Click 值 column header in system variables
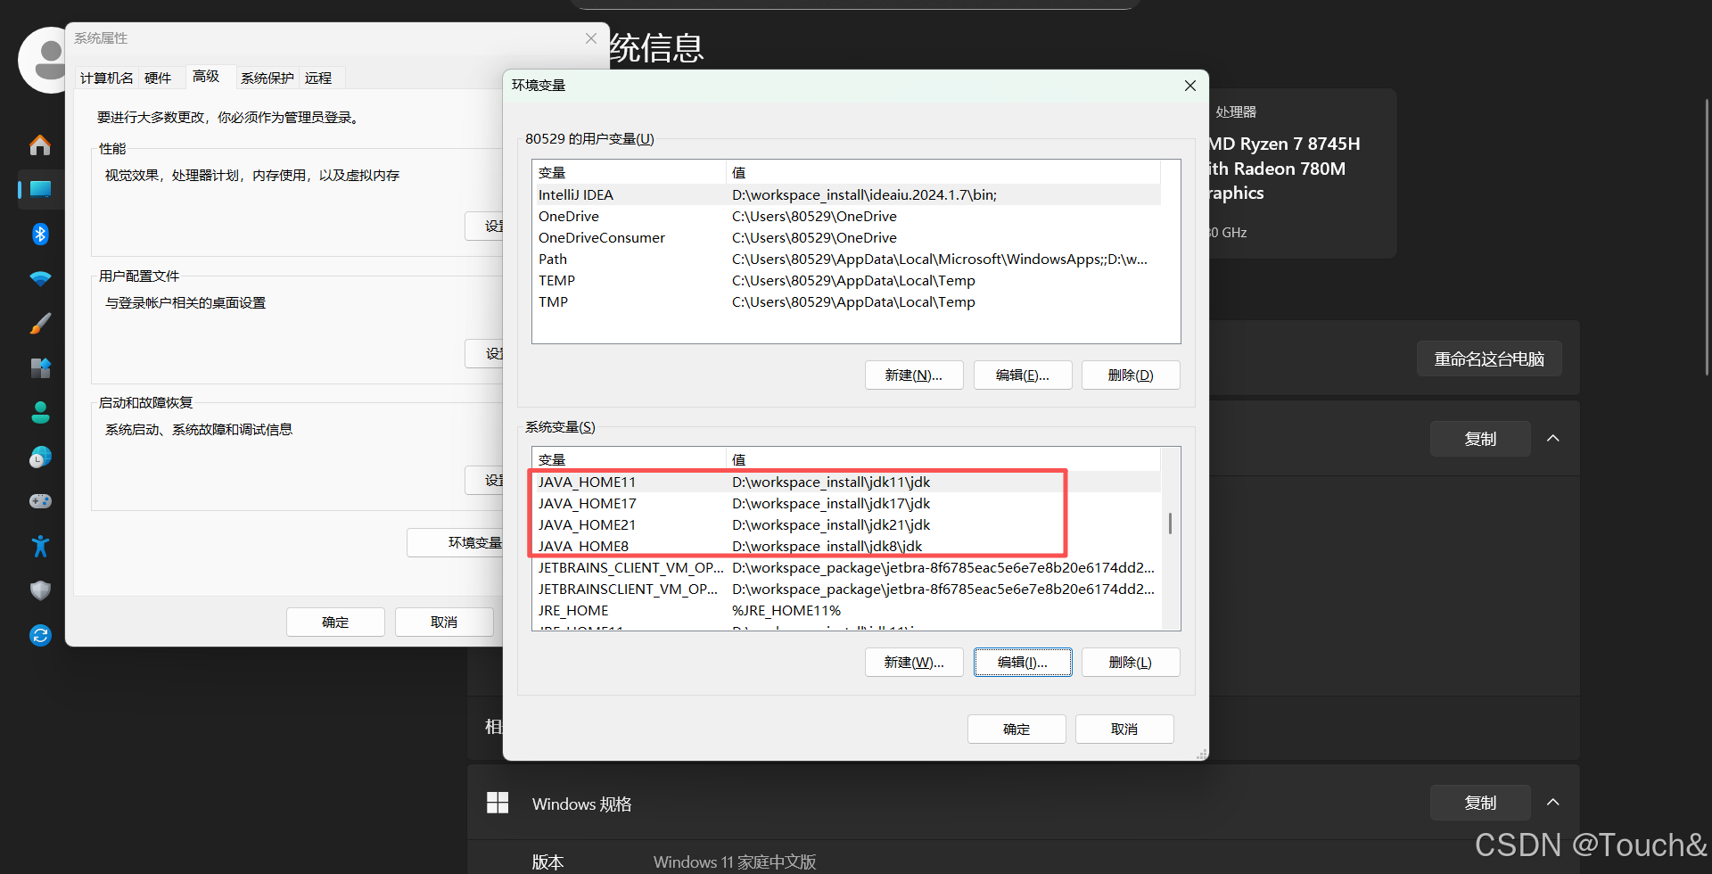Viewport: 1712px width, 874px height. click(943, 460)
